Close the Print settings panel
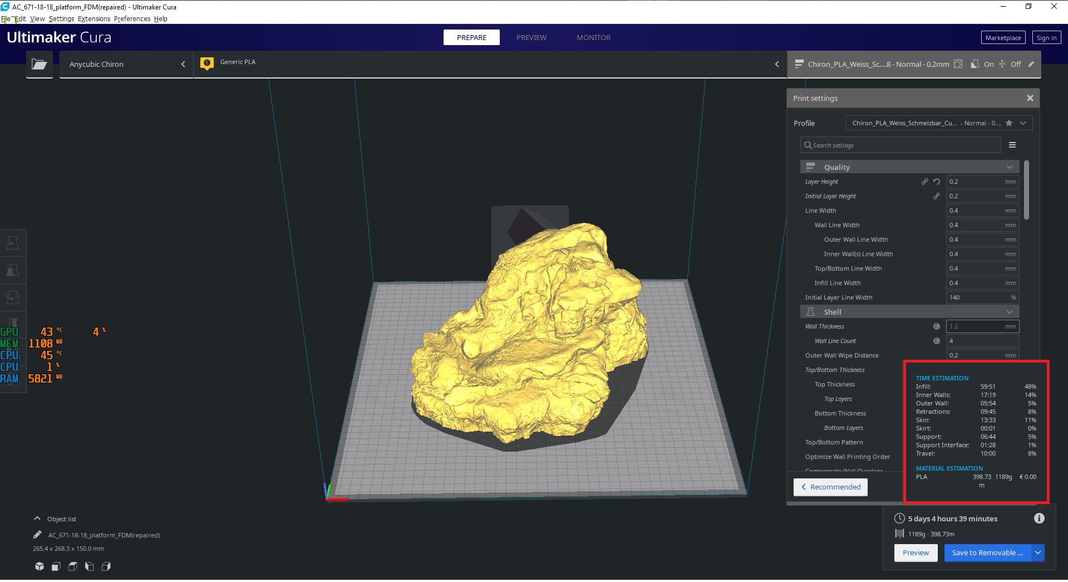1068x582 pixels. tap(1030, 98)
